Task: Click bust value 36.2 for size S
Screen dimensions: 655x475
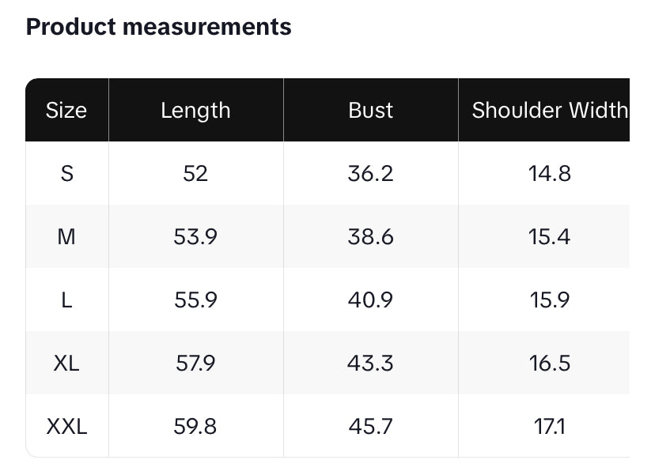Action: 370,173
